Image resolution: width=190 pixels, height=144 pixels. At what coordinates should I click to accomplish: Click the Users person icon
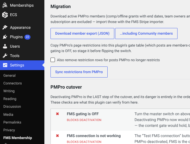click(5, 46)
